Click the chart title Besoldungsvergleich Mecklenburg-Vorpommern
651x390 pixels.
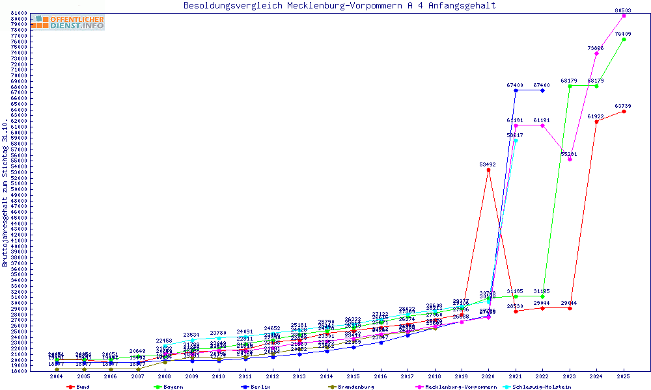339,6
